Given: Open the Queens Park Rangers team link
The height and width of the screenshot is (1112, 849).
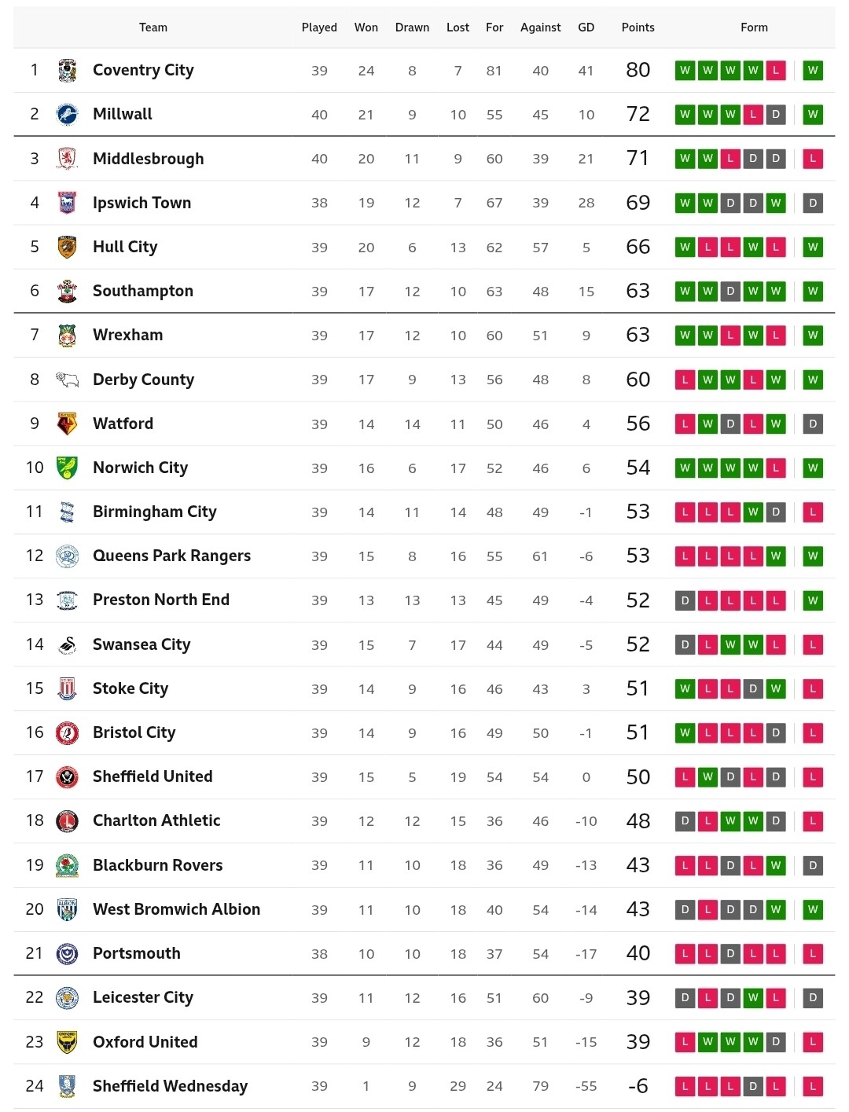Looking at the screenshot, I should point(171,556).
